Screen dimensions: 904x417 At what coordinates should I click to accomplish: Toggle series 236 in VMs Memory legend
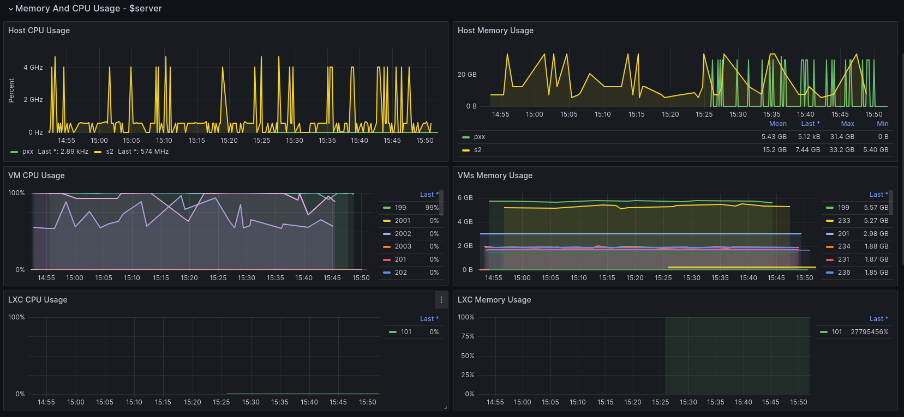(844, 273)
